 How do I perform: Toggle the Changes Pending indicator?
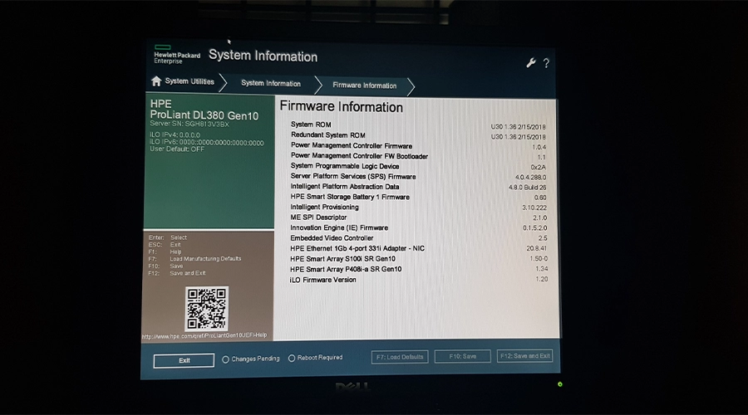(x=226, y=359)
